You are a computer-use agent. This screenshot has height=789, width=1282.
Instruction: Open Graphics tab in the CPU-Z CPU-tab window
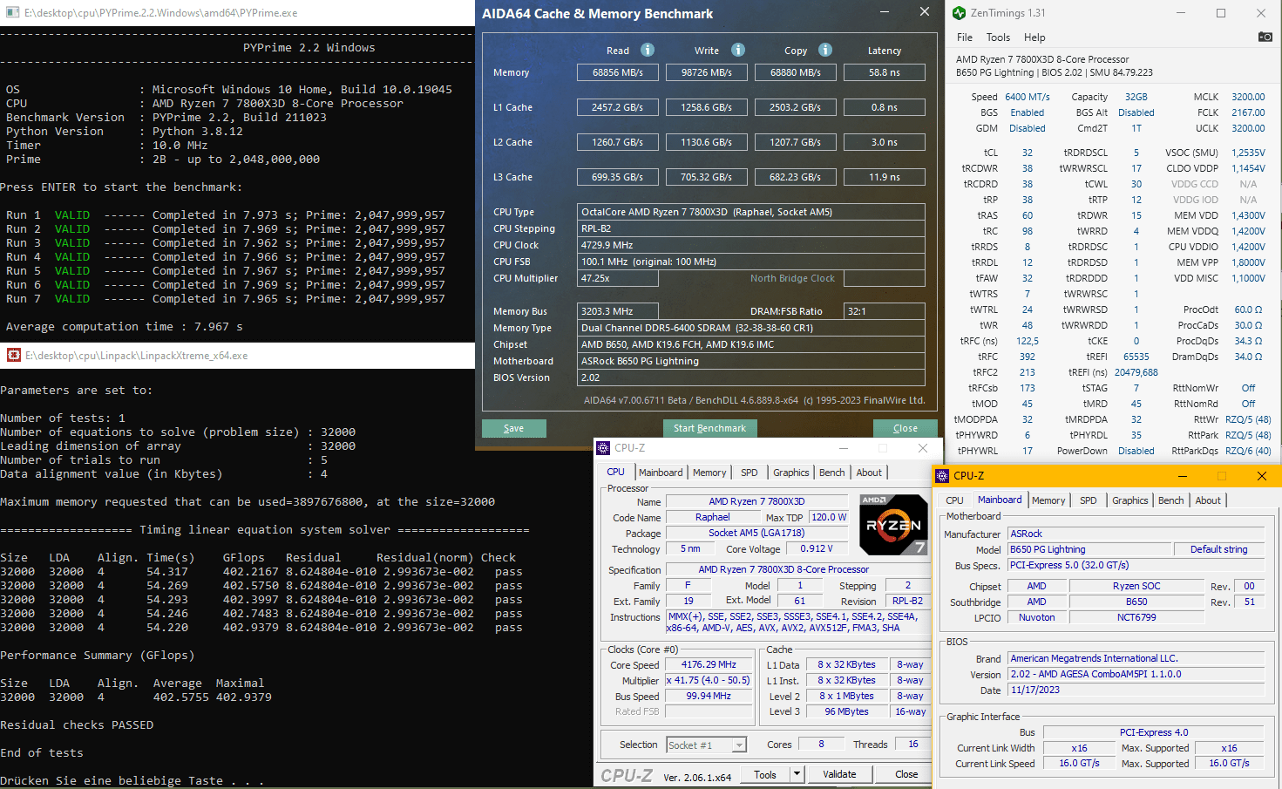[x=791, y=473]
